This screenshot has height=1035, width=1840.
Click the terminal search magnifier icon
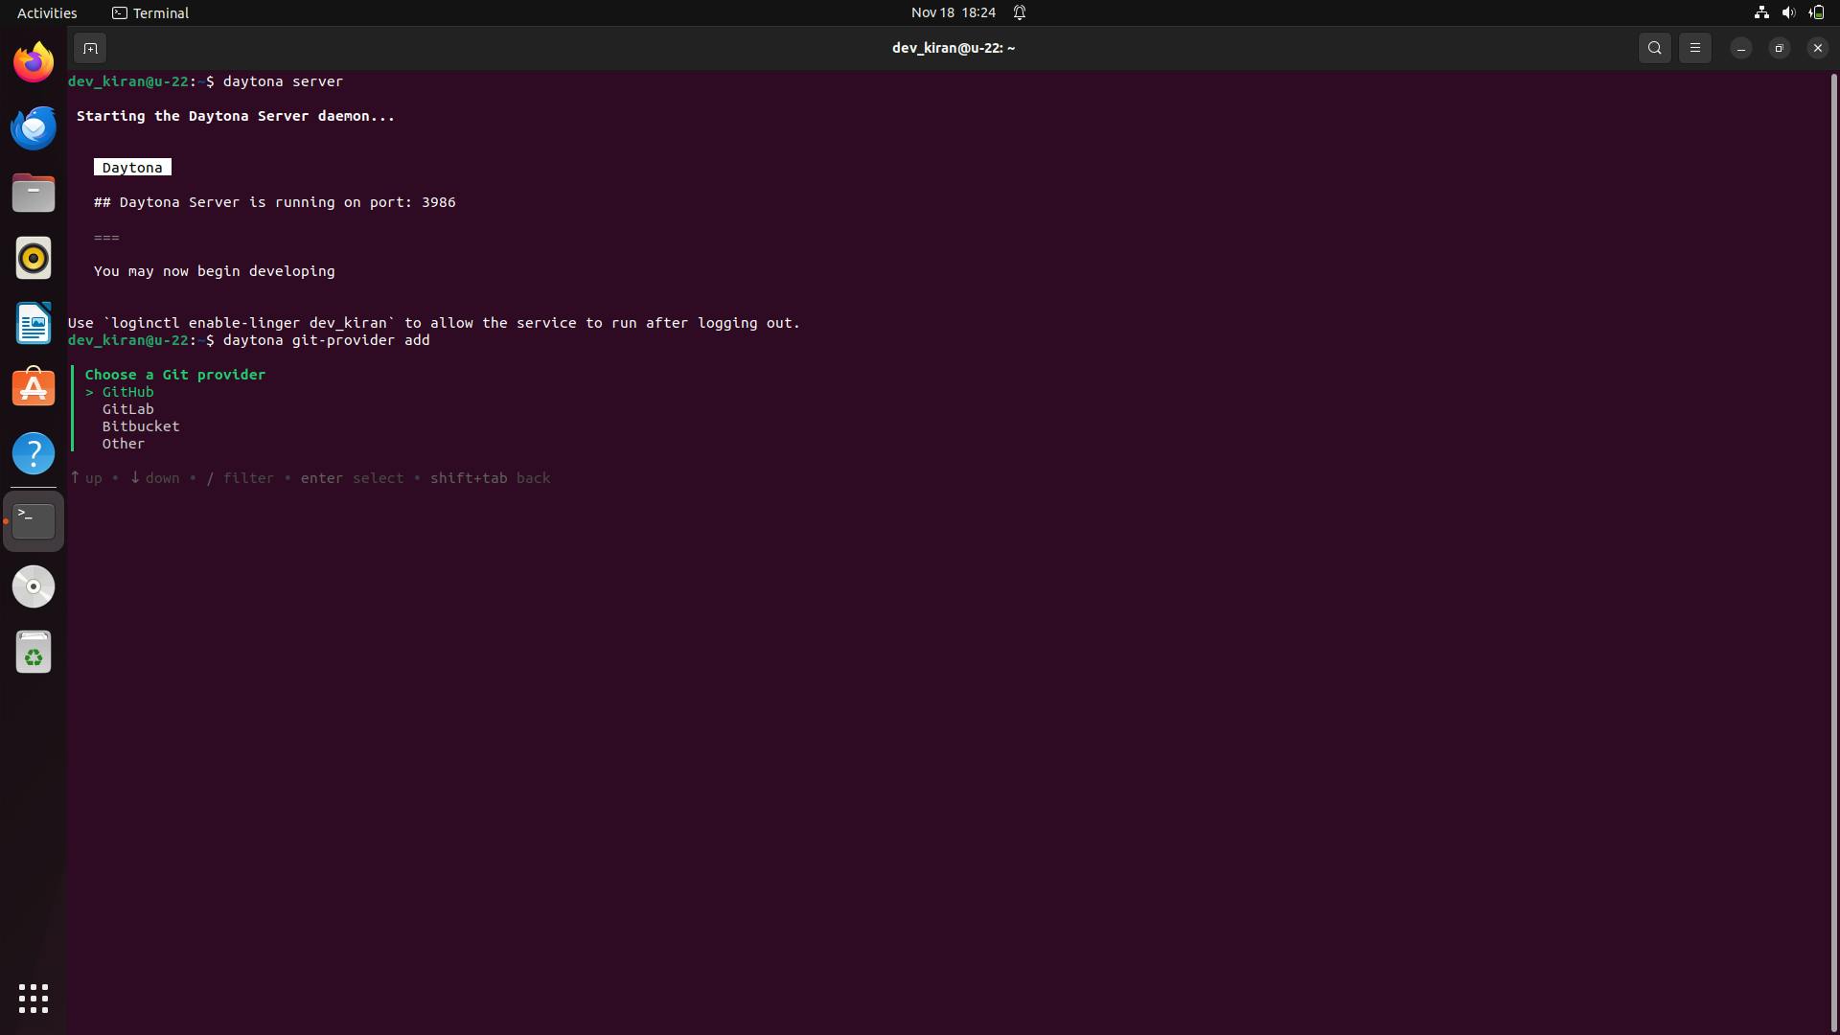point(1654,48)
